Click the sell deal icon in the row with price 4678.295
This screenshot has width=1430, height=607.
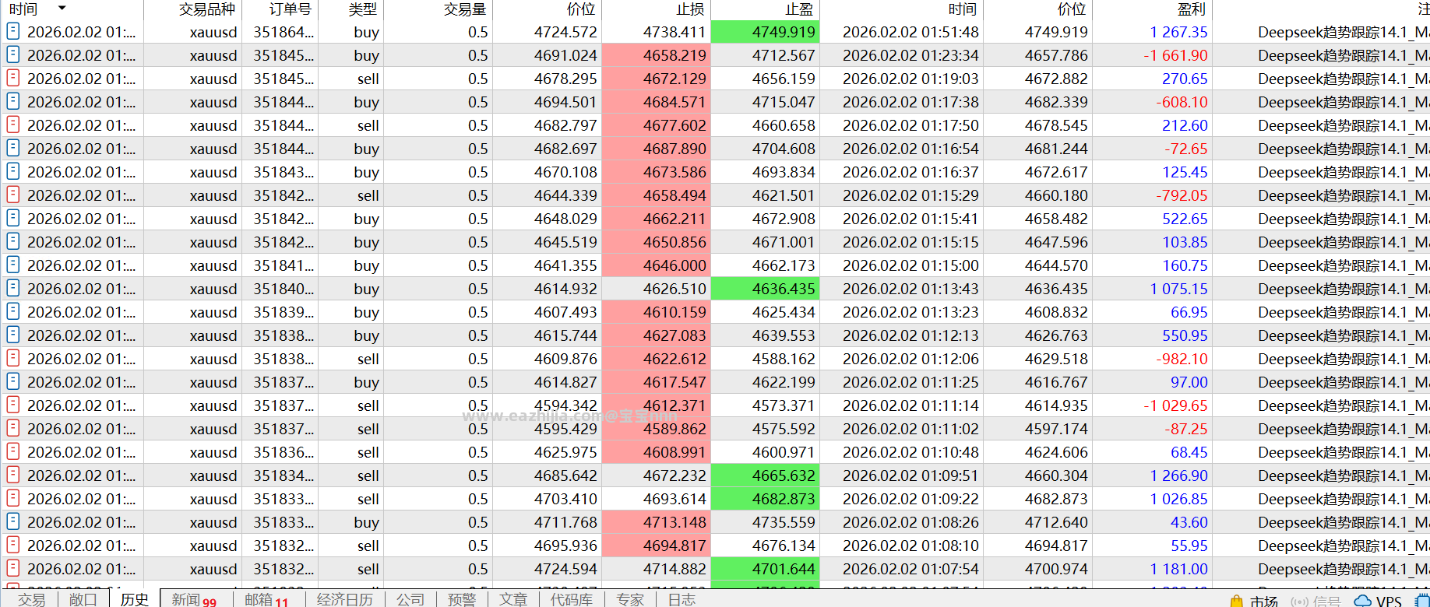[x=12, y=78]
